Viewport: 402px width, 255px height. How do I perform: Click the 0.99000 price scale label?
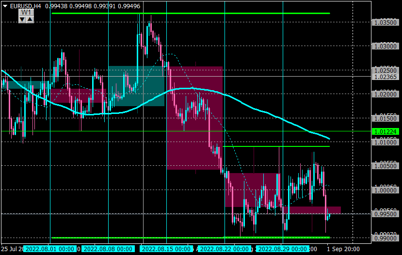[386, 239]
